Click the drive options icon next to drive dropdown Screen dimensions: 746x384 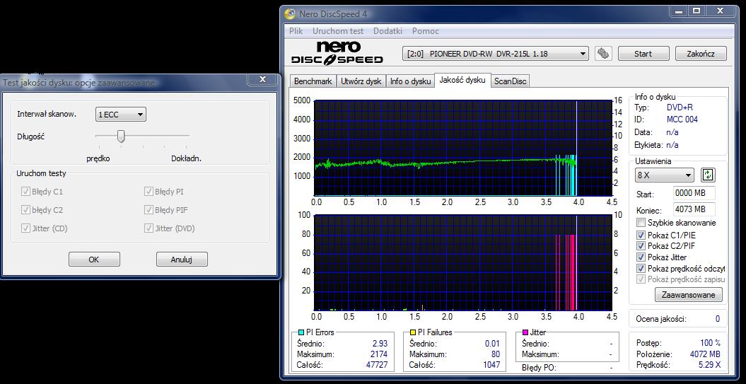[x=602, y=53]
